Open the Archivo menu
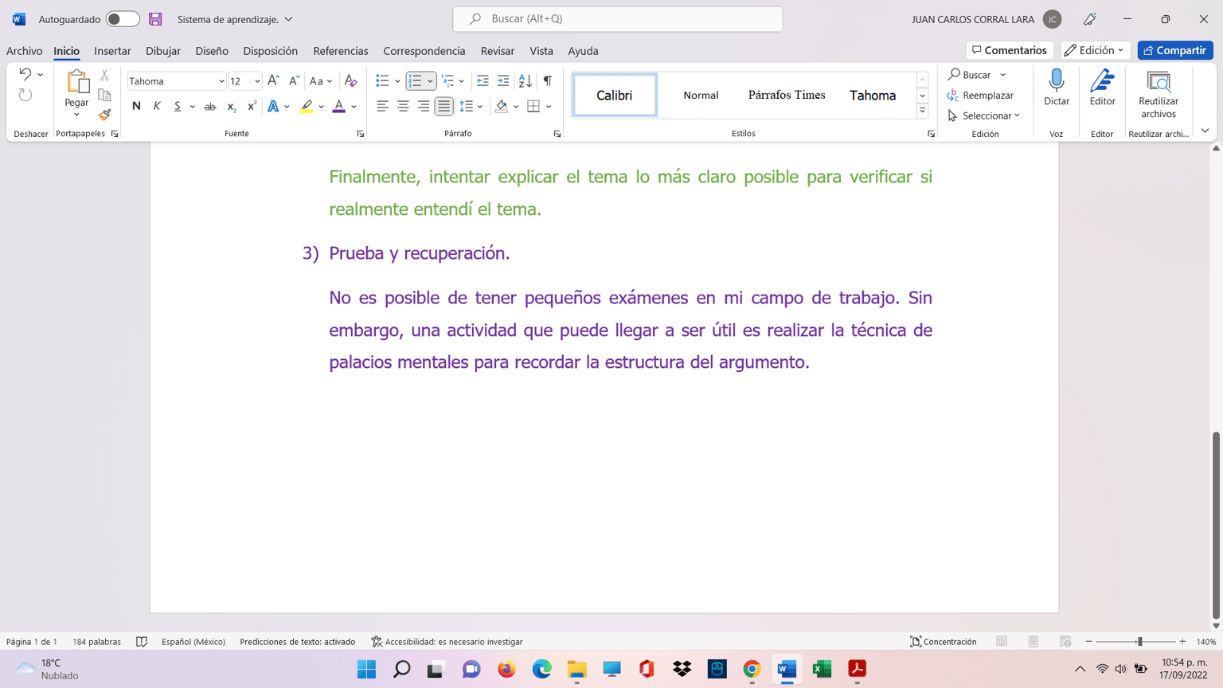The height and width of the screenshot is (688, 1223). pos(25,50)
